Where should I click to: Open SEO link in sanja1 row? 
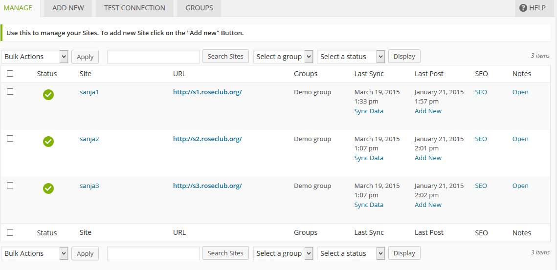point(481,92)
